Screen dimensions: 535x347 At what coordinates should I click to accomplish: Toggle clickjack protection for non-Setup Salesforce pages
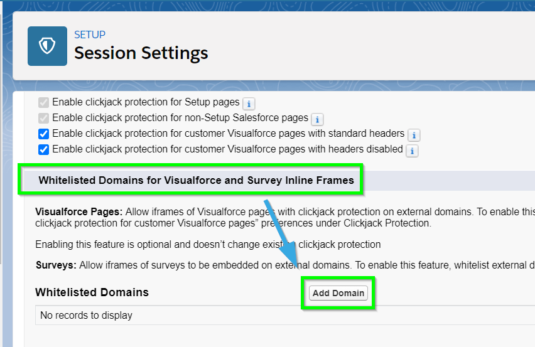pos(44,118)
